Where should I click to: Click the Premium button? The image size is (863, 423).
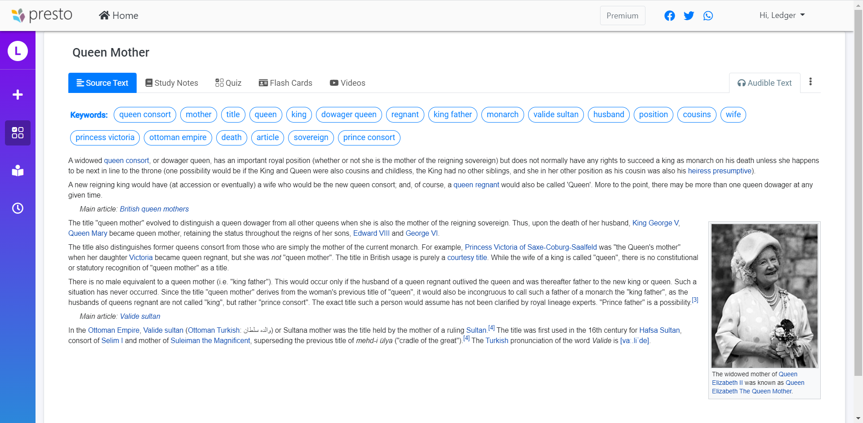click(622, 16)
